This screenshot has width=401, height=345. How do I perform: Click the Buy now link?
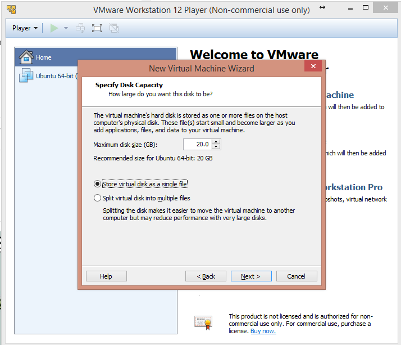point(263,331)
